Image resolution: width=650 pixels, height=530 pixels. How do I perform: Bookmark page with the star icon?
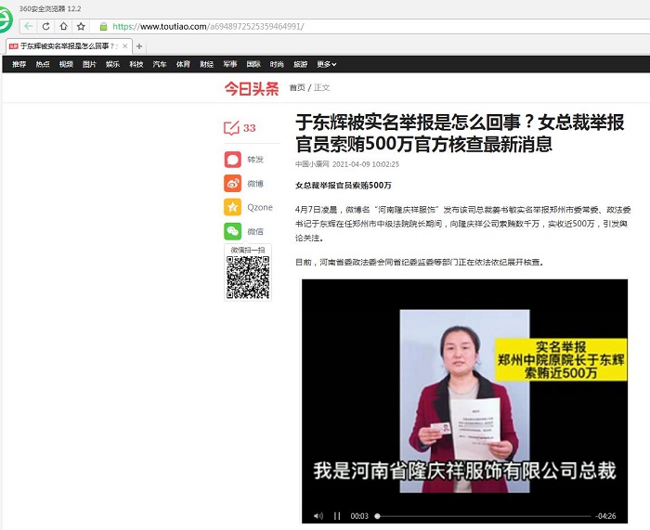pos(81,26)
